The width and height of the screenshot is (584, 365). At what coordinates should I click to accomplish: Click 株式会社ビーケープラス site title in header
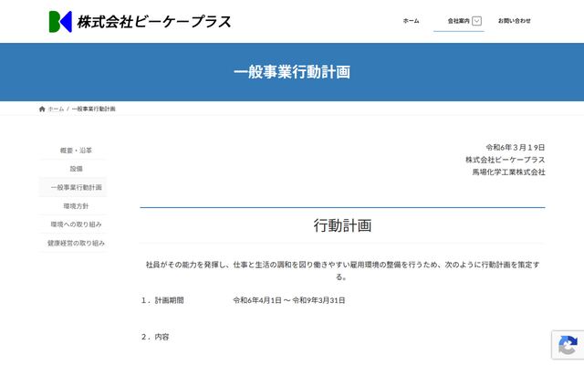coord(154,22)
